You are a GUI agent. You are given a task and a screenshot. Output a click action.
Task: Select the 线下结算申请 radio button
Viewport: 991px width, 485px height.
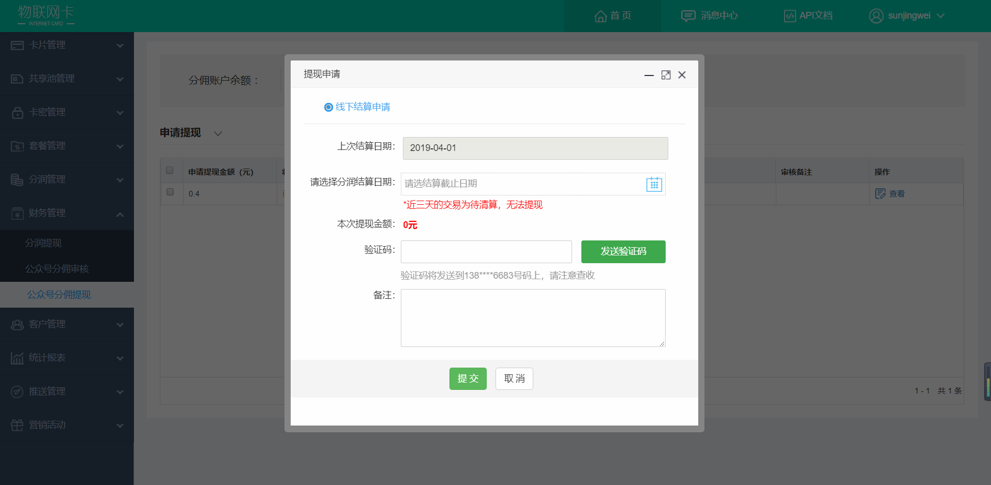pos(328,108)
